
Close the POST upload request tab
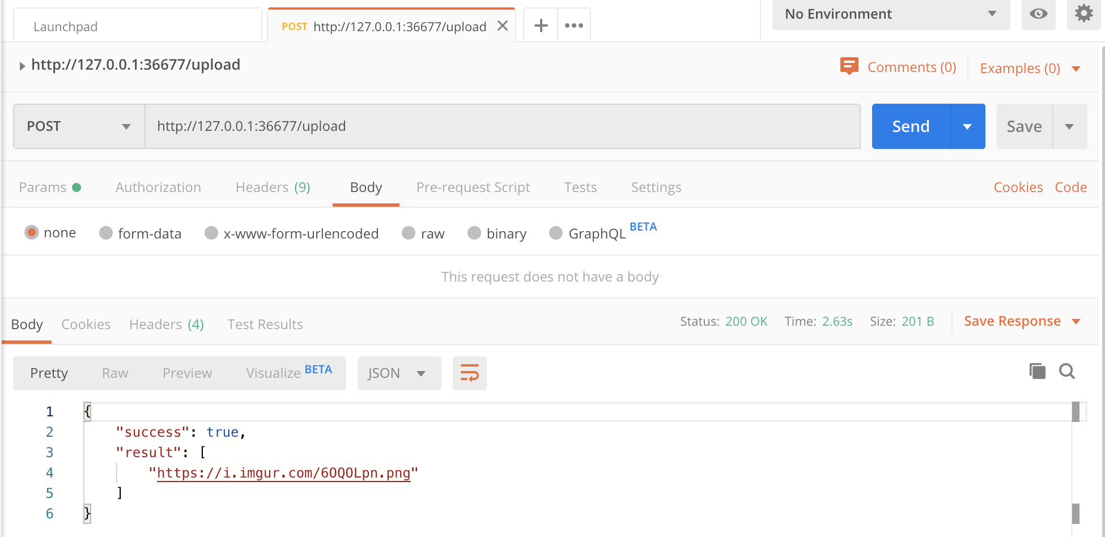502,26
